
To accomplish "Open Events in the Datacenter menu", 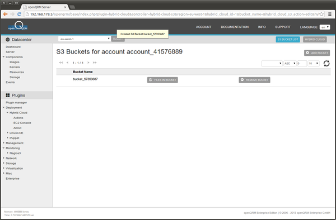I will 10,82.
